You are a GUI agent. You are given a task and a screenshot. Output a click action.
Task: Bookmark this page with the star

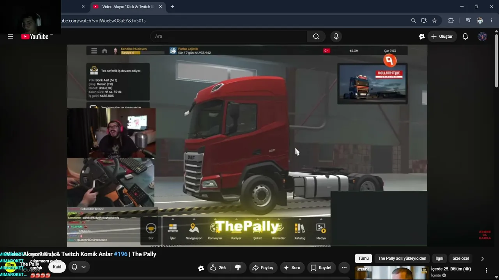coord(434,21)
